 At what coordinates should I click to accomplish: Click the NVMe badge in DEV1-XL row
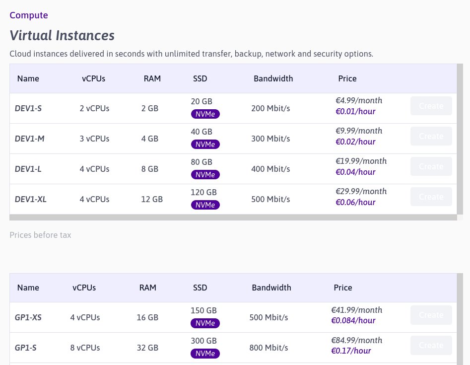click(x=205, y=205)
